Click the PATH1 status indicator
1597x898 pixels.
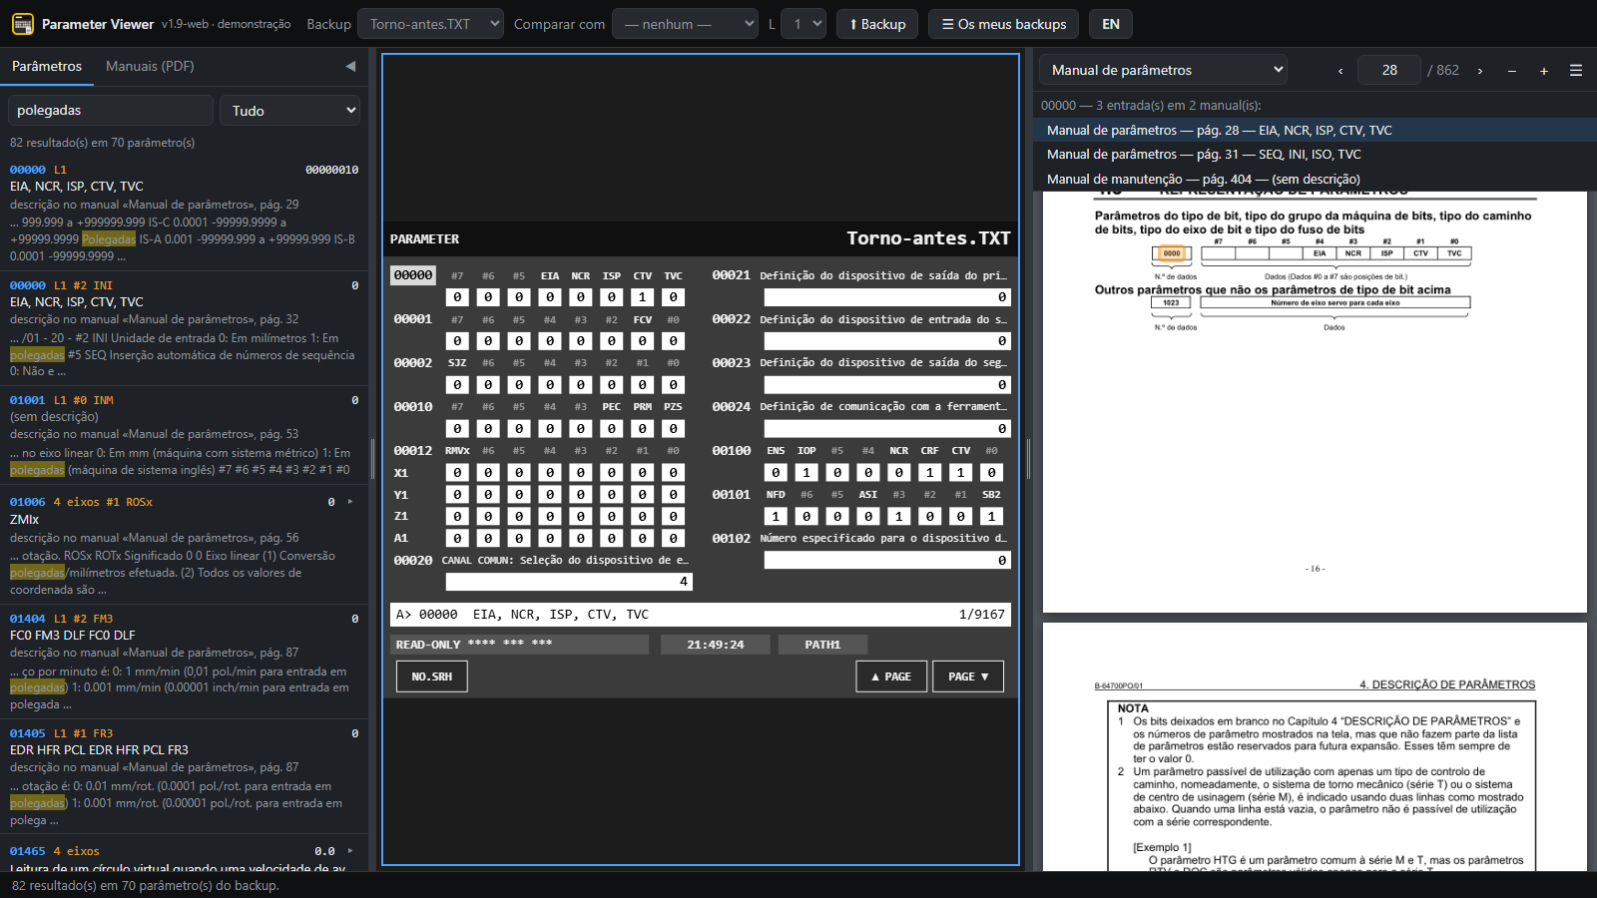click(822, 645)
